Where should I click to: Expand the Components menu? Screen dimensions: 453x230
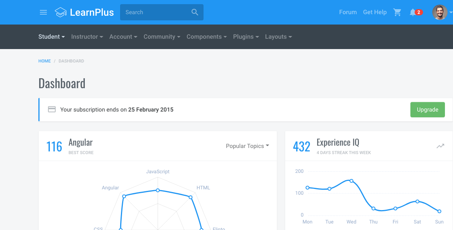coord(207,37)
